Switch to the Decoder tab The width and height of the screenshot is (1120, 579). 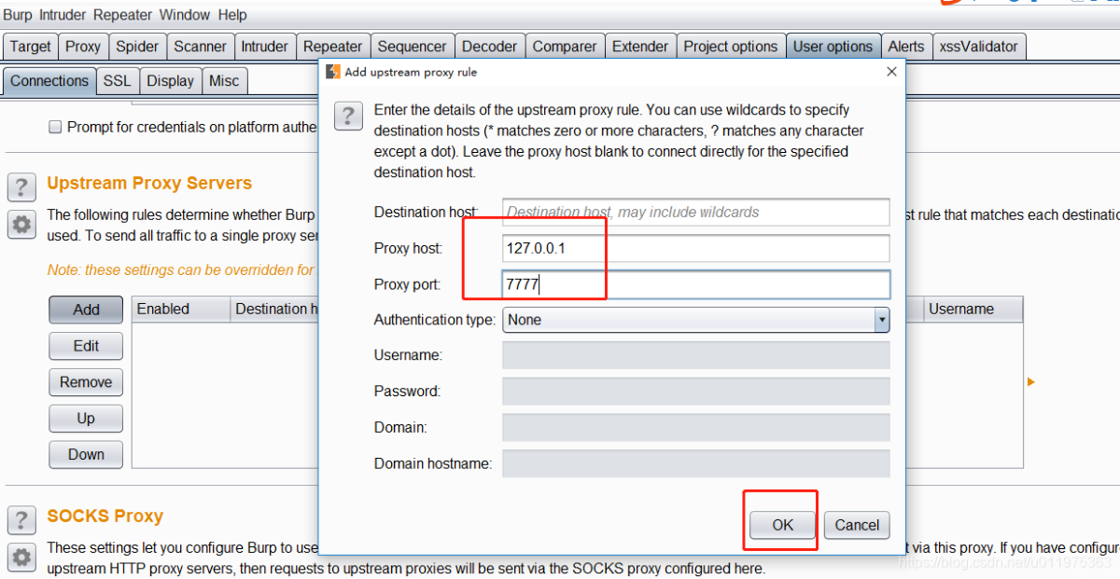click(489, 47)
